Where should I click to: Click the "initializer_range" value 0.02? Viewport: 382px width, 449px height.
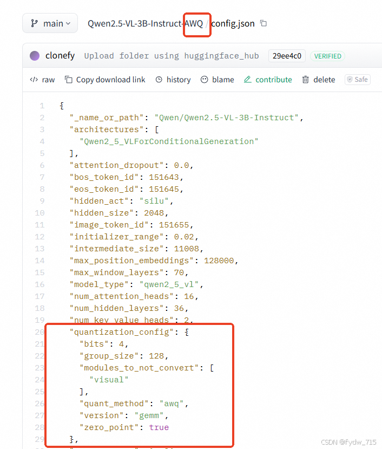[184, 237]
